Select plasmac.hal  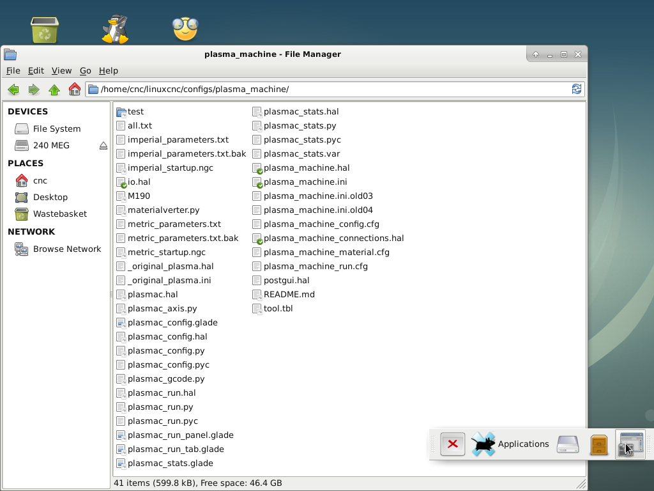pos(153,295)
